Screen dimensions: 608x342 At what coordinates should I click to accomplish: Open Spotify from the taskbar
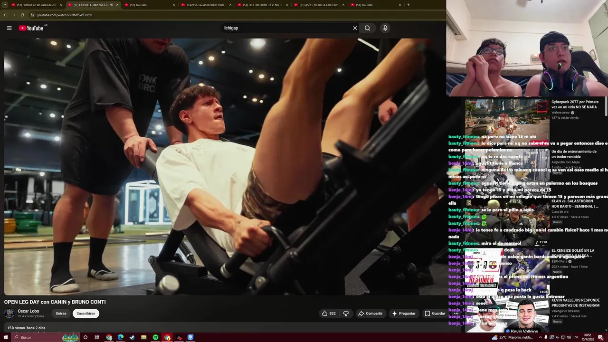click(x=155, y=337)
